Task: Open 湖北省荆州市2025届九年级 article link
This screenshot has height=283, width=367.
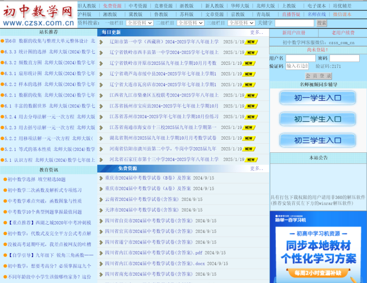Action: pos(163,138)
